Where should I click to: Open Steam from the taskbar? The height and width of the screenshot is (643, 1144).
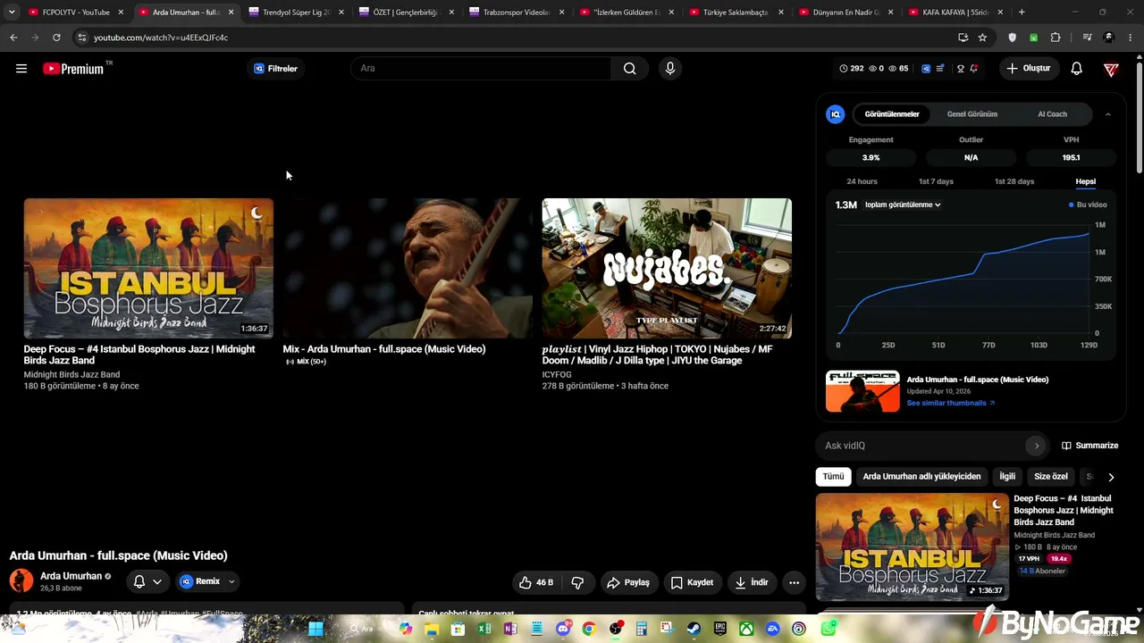[x=693, y=629]
